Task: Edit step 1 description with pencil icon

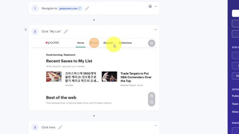Action: pyautogui.click(x=87, y=8)
